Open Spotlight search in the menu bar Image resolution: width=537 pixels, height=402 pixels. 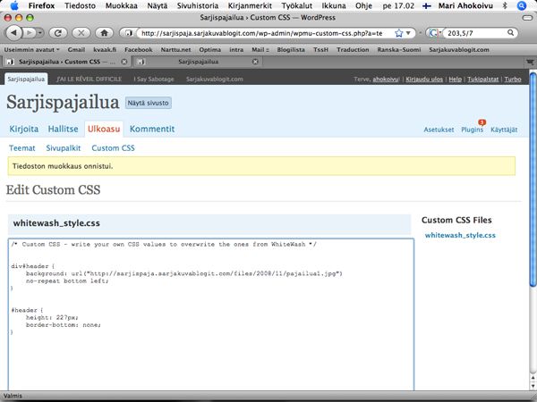coord(522,5)
